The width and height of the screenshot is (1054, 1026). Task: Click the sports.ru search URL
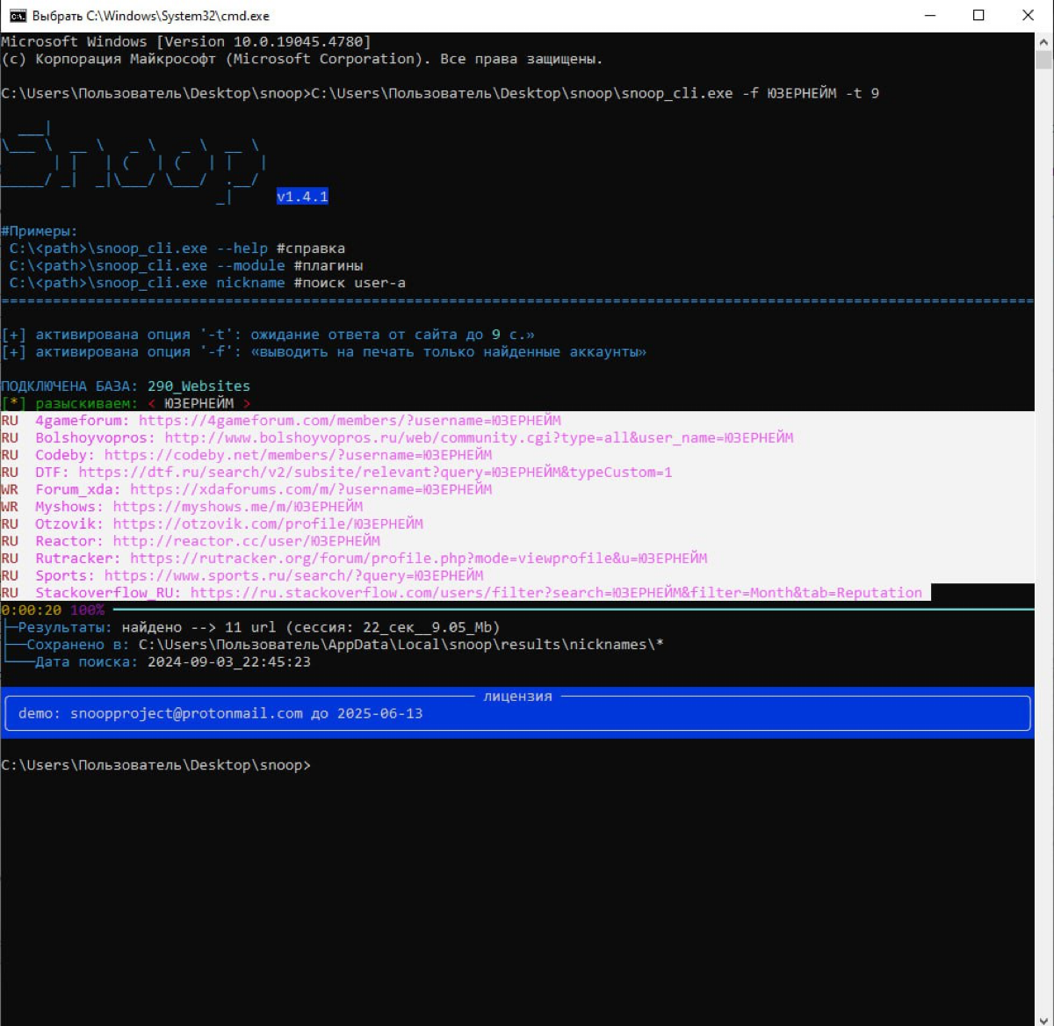293,575
